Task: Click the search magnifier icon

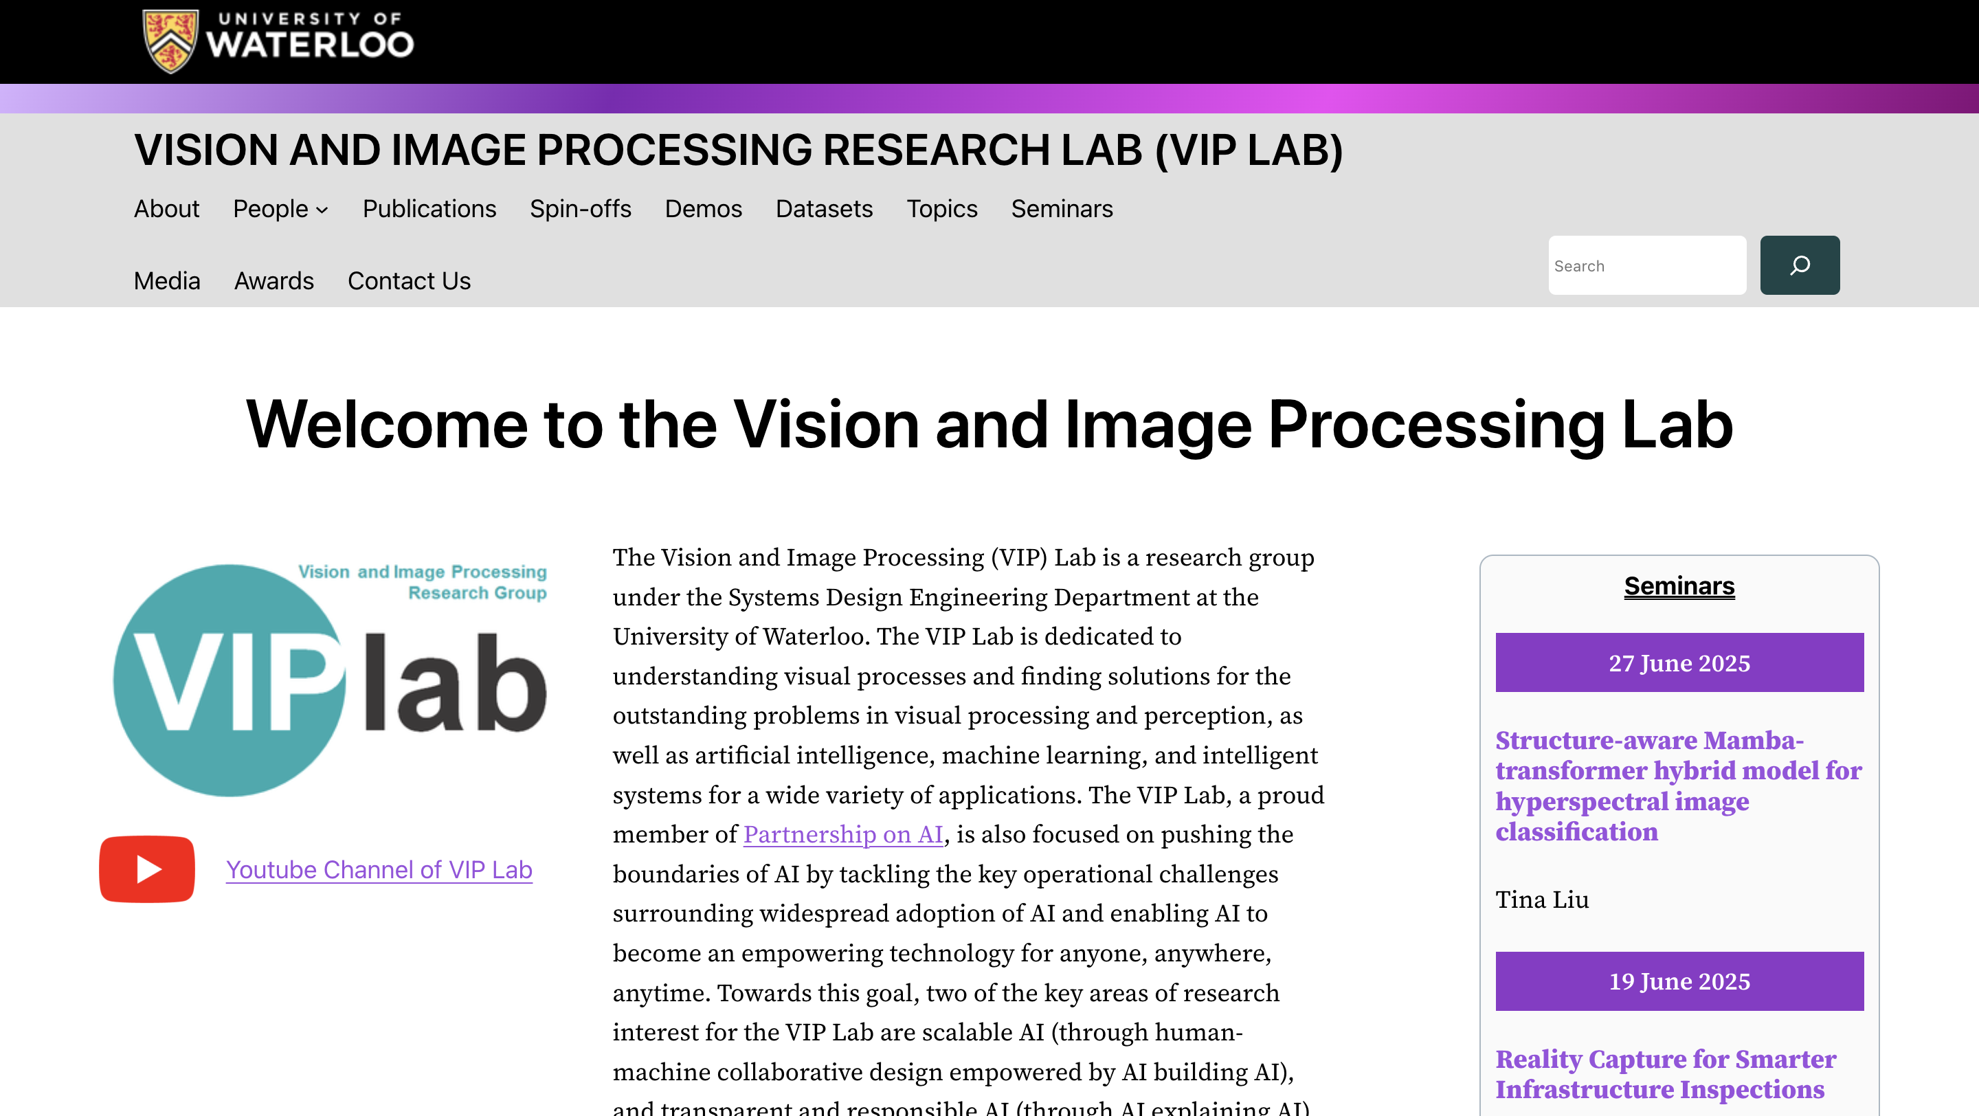Action: click(x=1799, y=265)
